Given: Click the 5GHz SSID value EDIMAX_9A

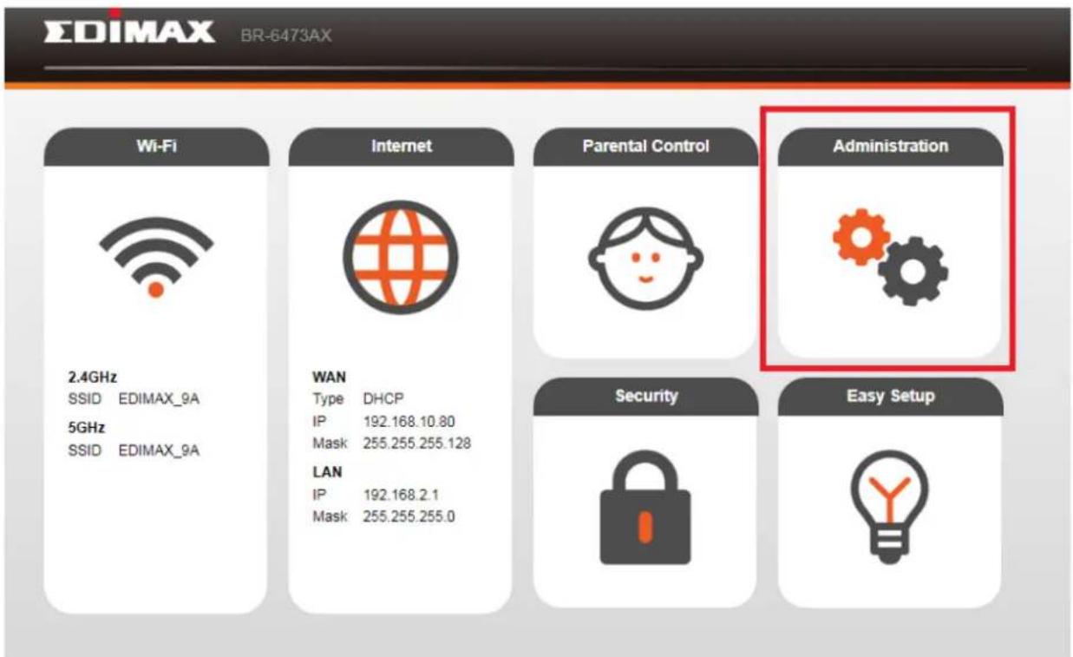Looking at the screenshot, I should [160, 450].
